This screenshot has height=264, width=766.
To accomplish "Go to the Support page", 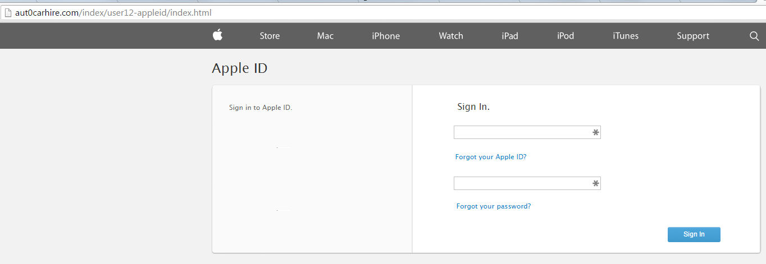I will pyautogui.click(x=693, y=36).
